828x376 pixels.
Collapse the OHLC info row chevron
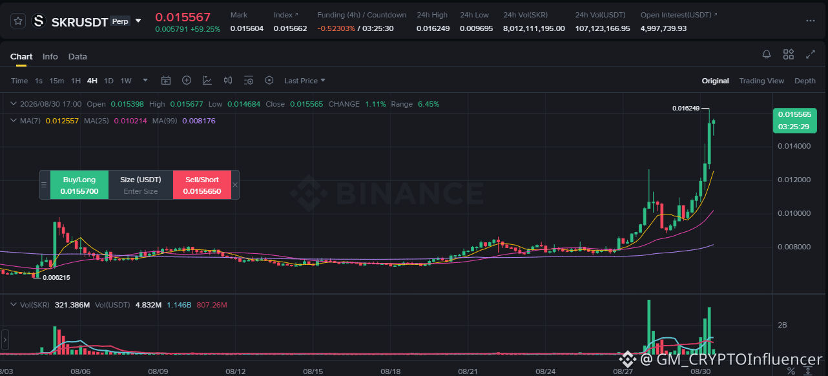[14, 104]
